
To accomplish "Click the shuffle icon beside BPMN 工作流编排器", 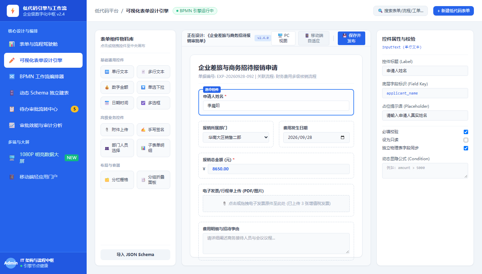I will tap(12, 77).
